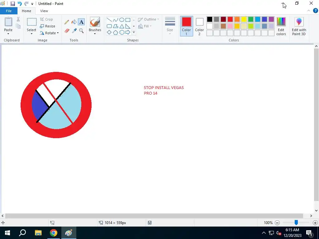Choose the Diamond shape
The width and height of the screenshot is (319, 239).
pyautogui.click(x=109, y=32)
